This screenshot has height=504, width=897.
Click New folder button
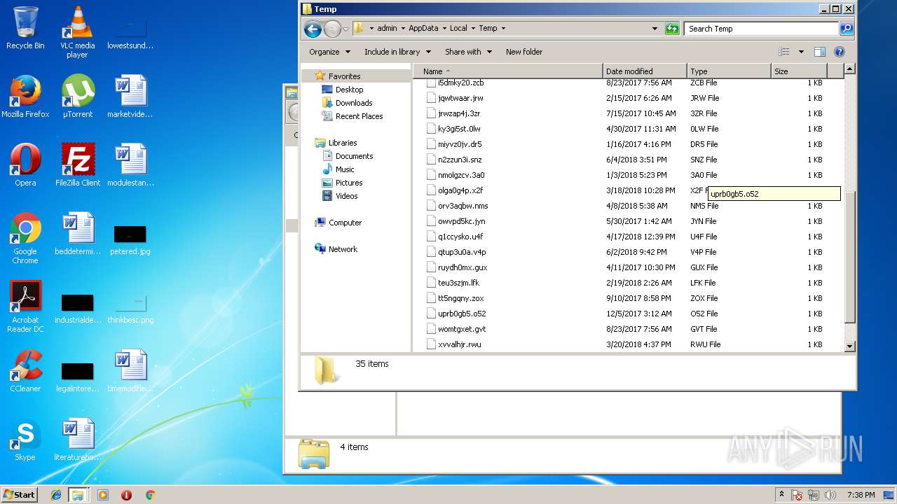pos(524,52)
